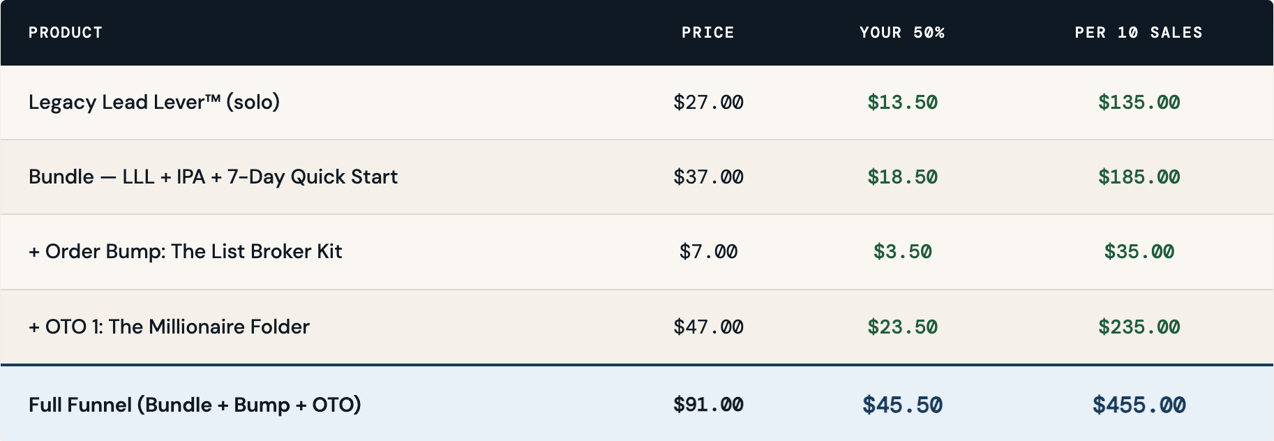Select the Legacy Lead Lever (solo) product name

click(154, 103)
